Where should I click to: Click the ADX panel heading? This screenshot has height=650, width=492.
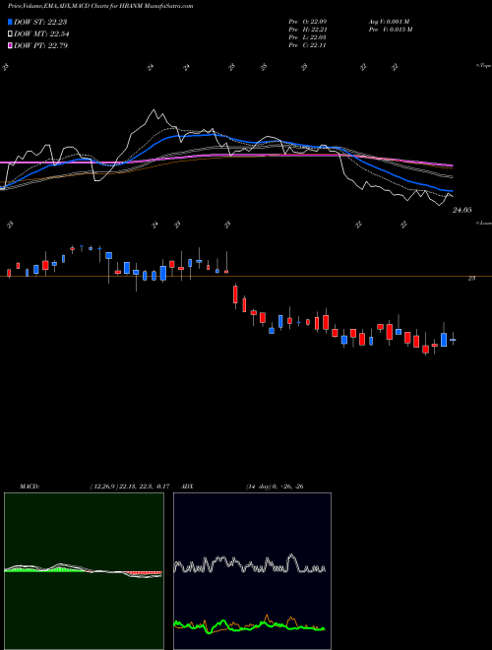tap(188, 486)
